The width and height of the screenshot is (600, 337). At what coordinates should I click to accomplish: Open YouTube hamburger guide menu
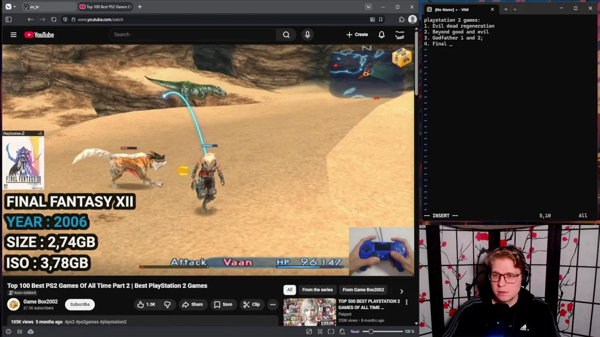click(x=14, y=35)
